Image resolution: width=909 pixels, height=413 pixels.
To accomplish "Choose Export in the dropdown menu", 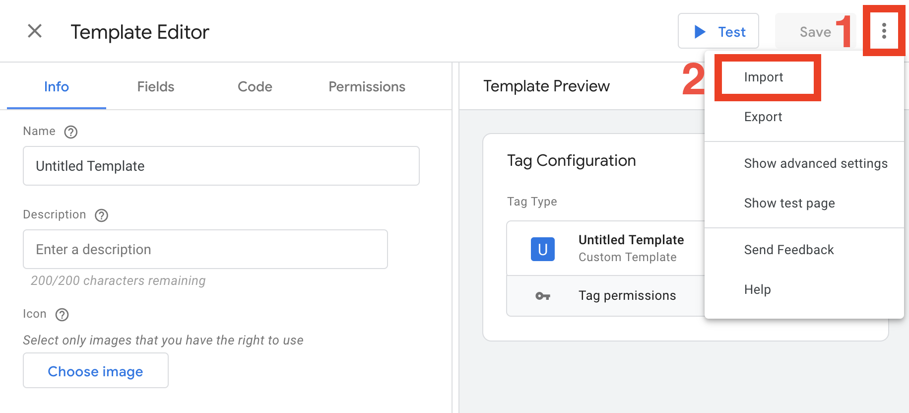I will tap(763, 117).
